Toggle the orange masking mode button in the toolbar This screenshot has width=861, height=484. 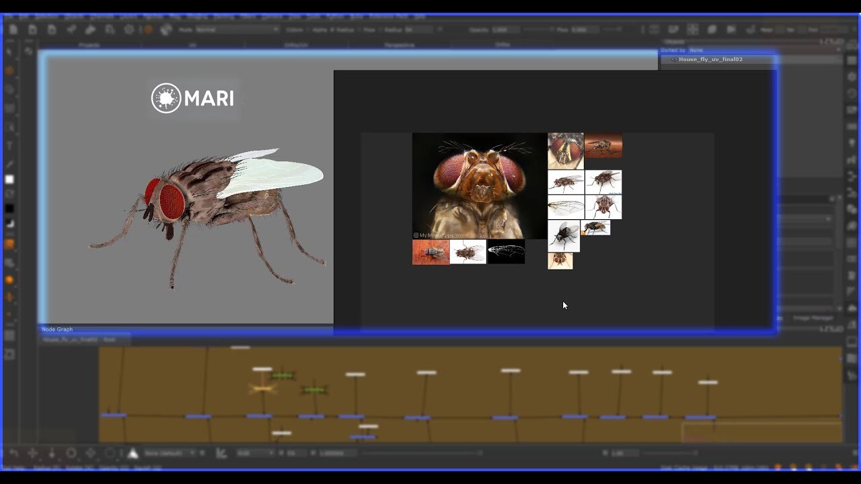pyautogui.click(x=148, y=29)
